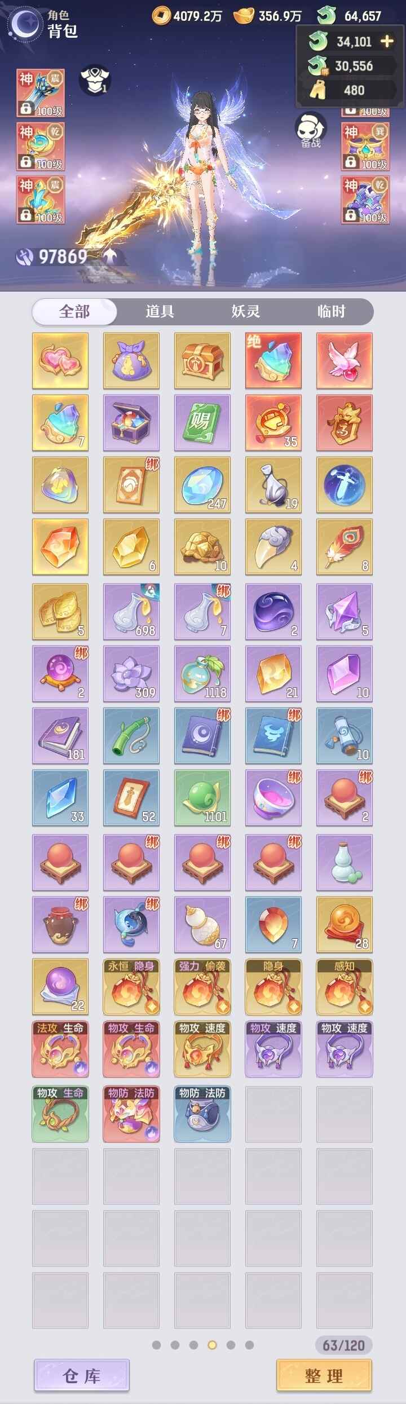The width and height of the screenshot is (406, 1404).
Task: Open the 临时 tab
Action: click(331, 311)
